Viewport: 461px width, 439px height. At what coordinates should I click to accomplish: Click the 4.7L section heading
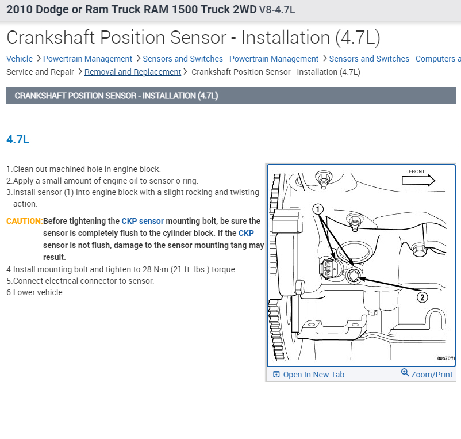18,139
